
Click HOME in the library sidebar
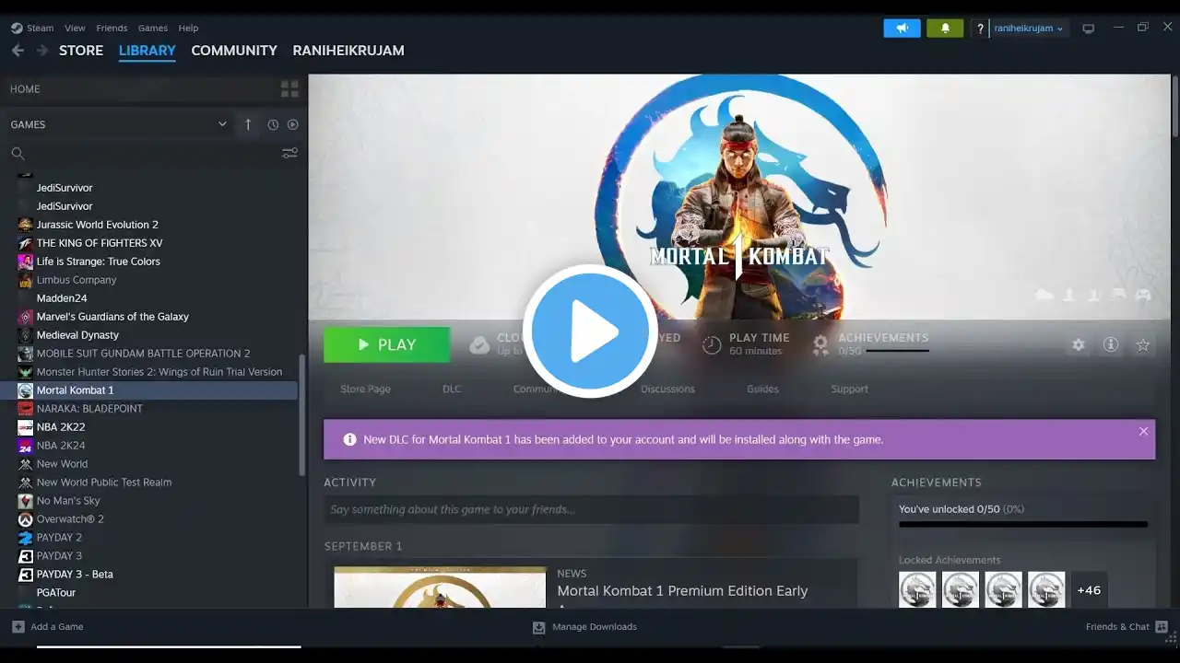(x=25, y=89)
